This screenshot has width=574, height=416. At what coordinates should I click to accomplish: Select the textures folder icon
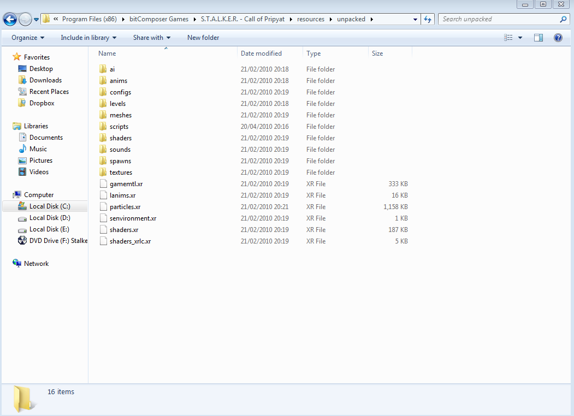(103, 173)
